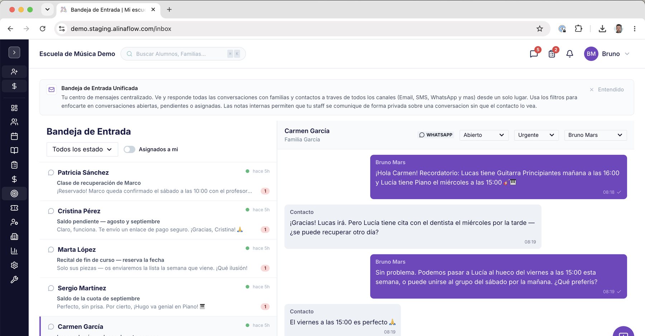Select the Carmen García conversation row
The width and height of the screenshot is (645, 336).
pyautogui.click(x=158, y=326)
